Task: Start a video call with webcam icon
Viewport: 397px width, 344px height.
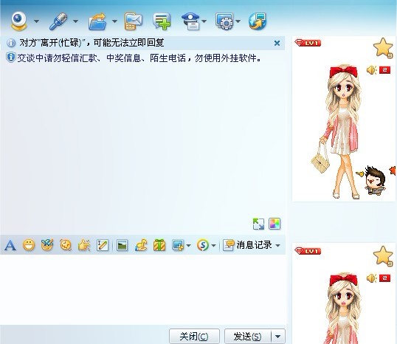Action: click(19, 21)
